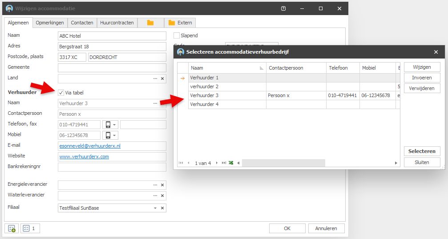Clear the Land field with X

(x=162, y=78)
